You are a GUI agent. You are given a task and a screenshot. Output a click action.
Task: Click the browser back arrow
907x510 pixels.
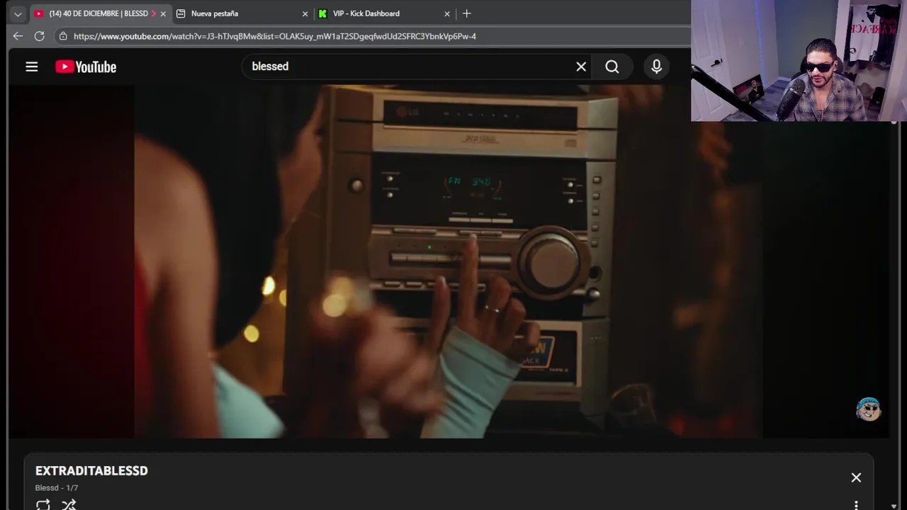pyautogui.click(x=18, y=36)
